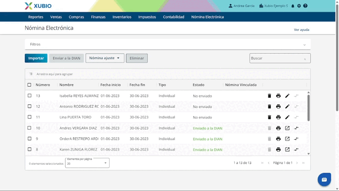This screenshot has width=339, height=191.
Task: Open the Ventas menu
Action: click(x=56, y=17)
